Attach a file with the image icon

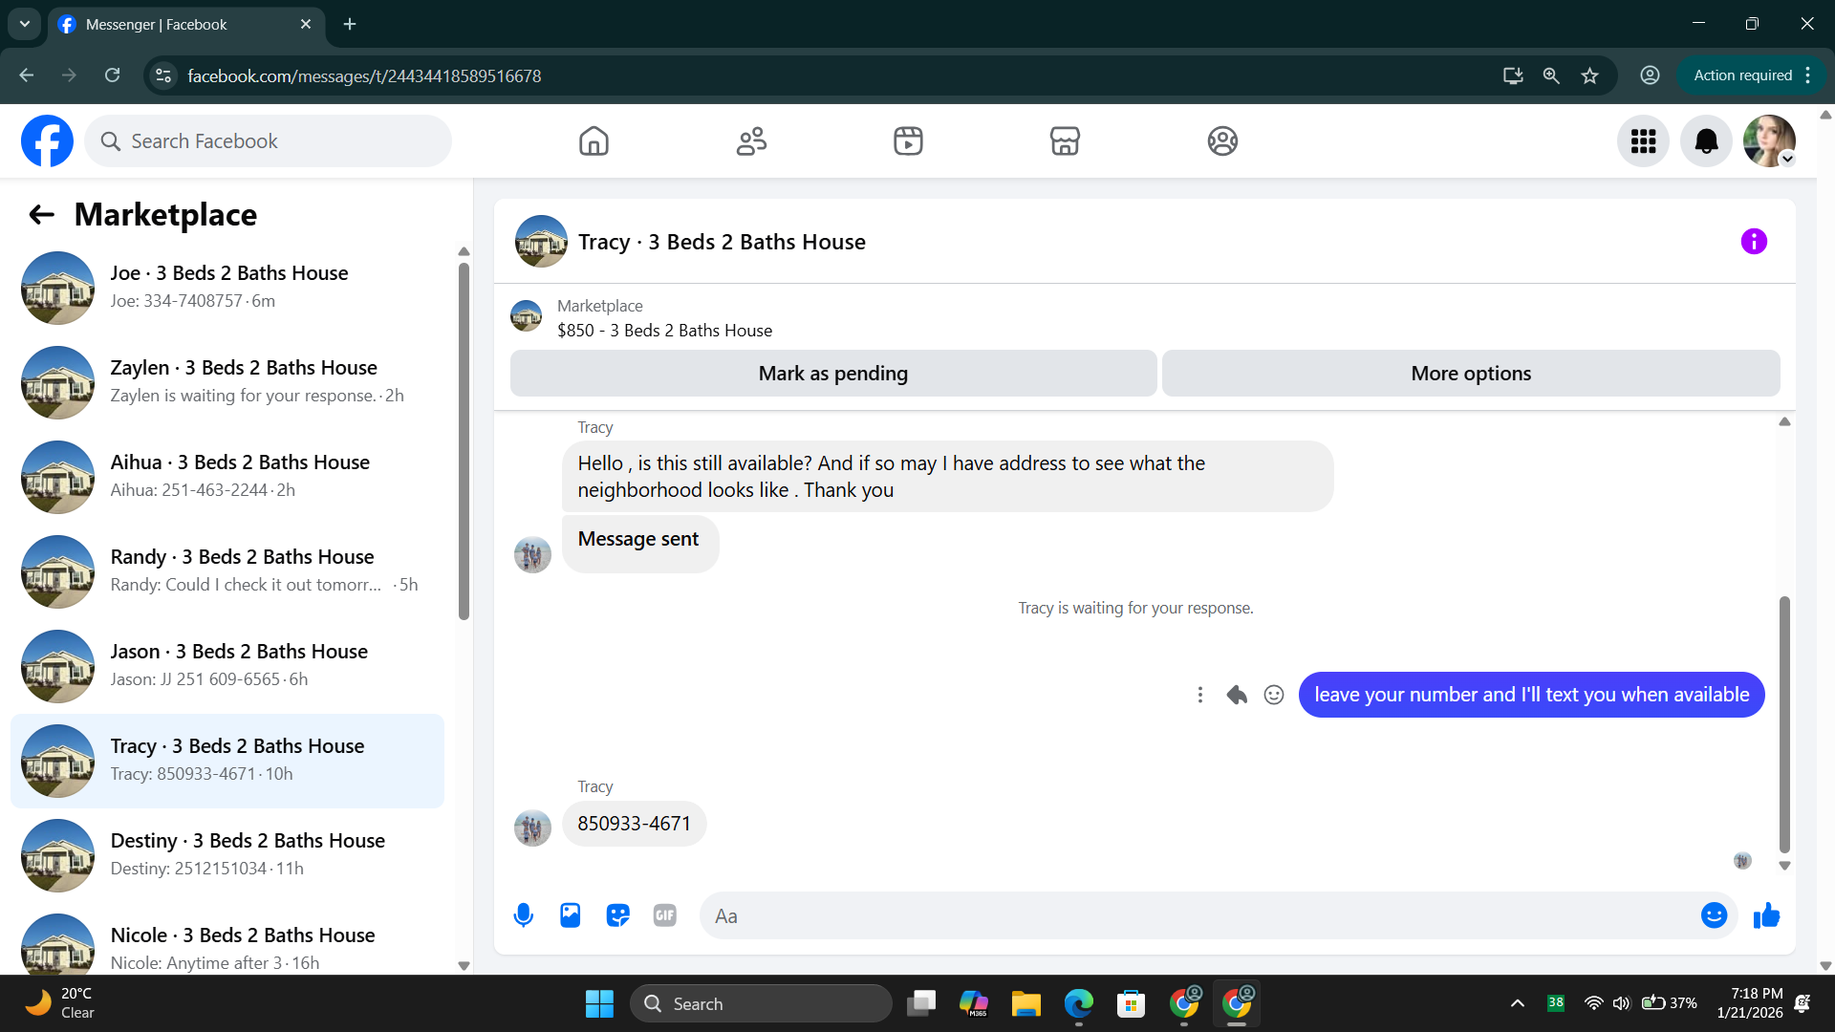point(571,915)
